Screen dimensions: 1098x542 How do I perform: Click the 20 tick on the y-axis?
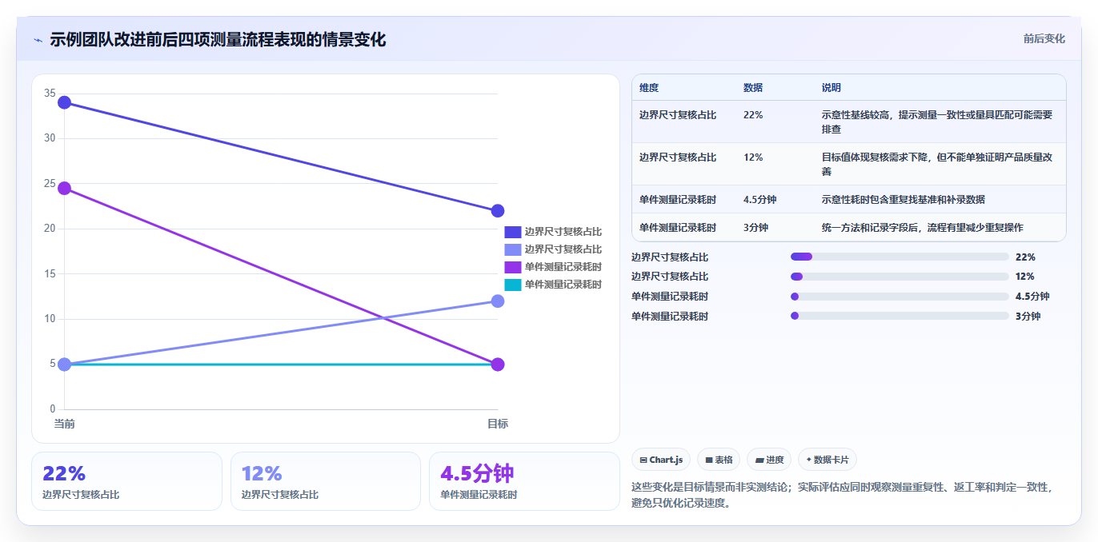[x=50, y=229]
